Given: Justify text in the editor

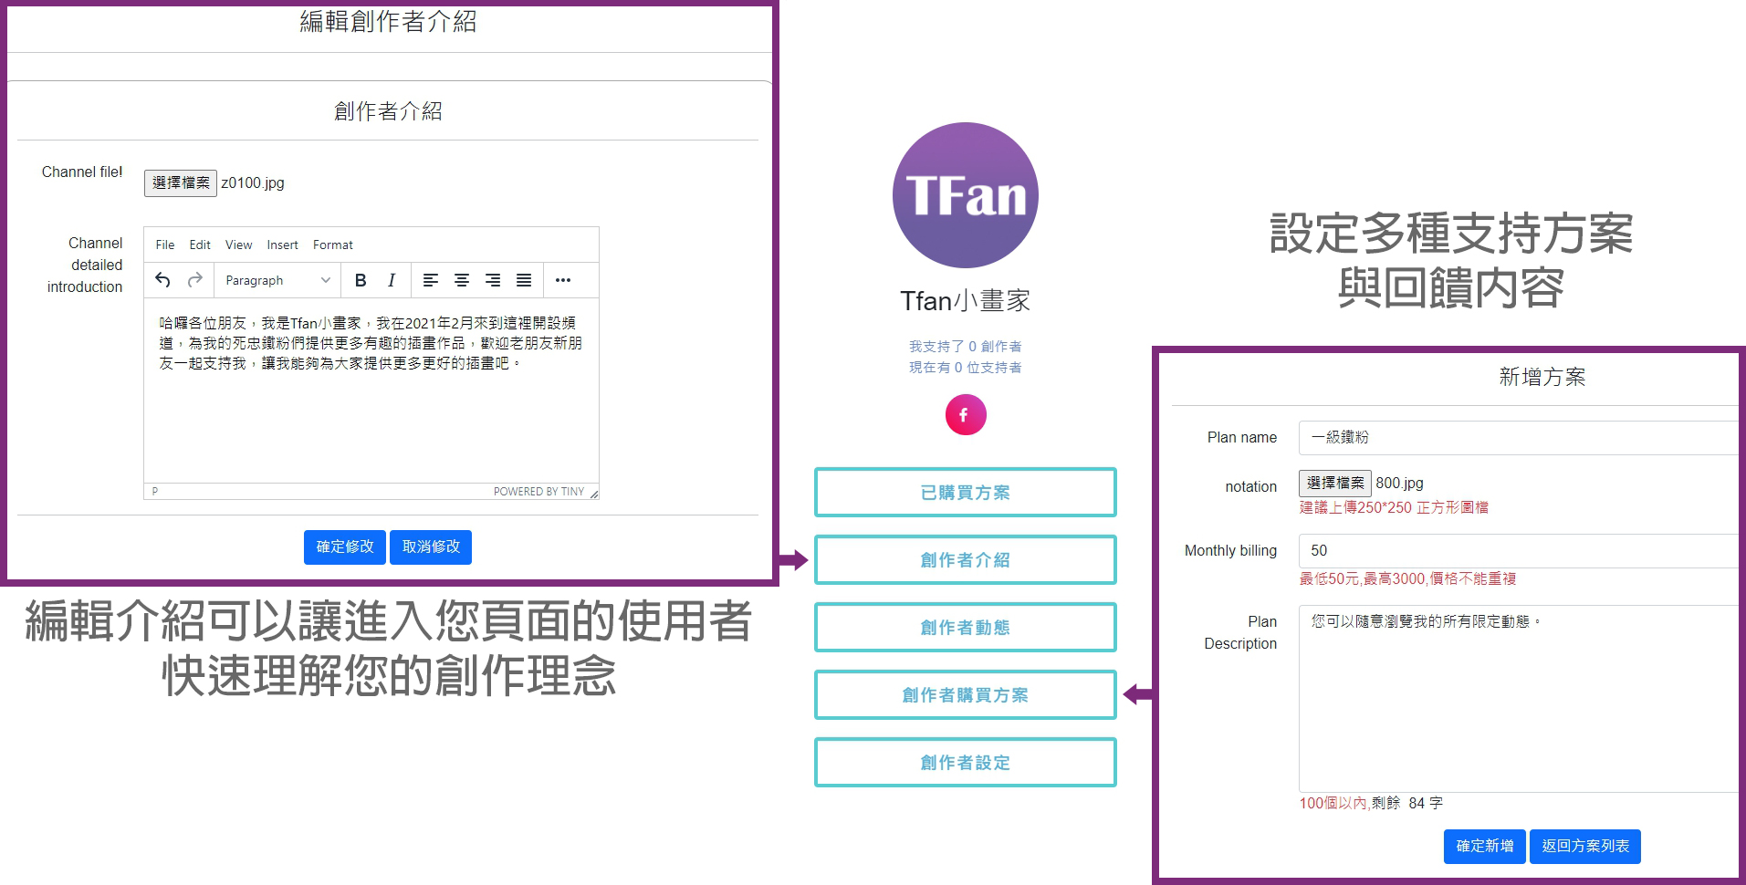Looking at the screenshot, I should (524, 280).
